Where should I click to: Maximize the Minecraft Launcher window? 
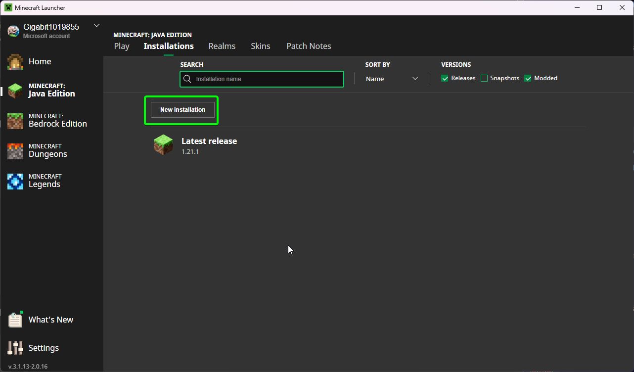pos(599,7)
